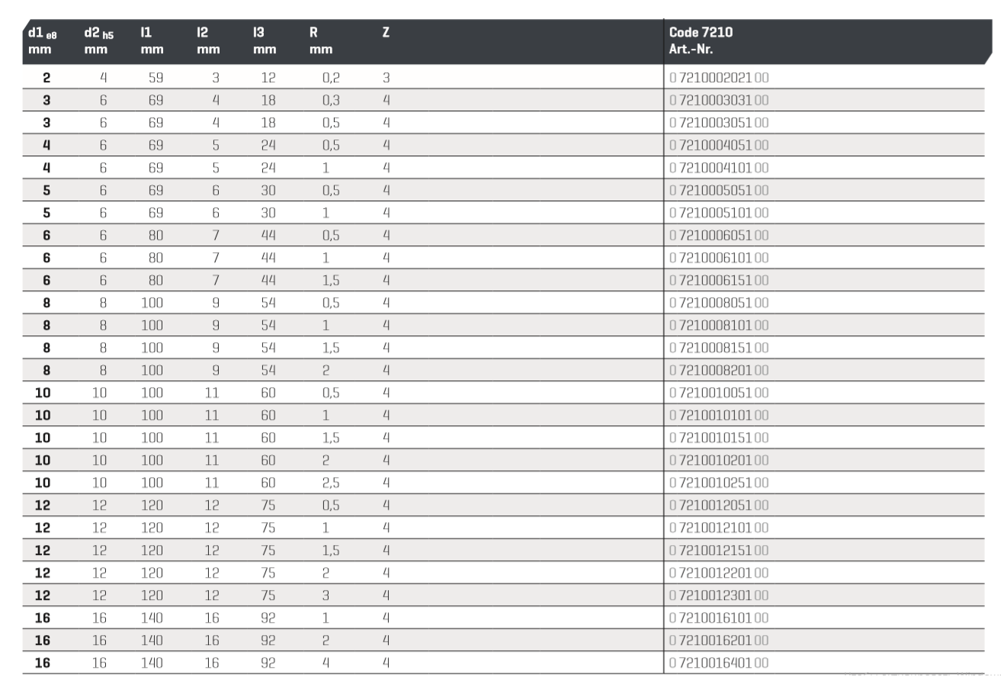Open article number 0 7210002021 00
The width and height of the screenshot is (1001, 696).
point(719,78)
